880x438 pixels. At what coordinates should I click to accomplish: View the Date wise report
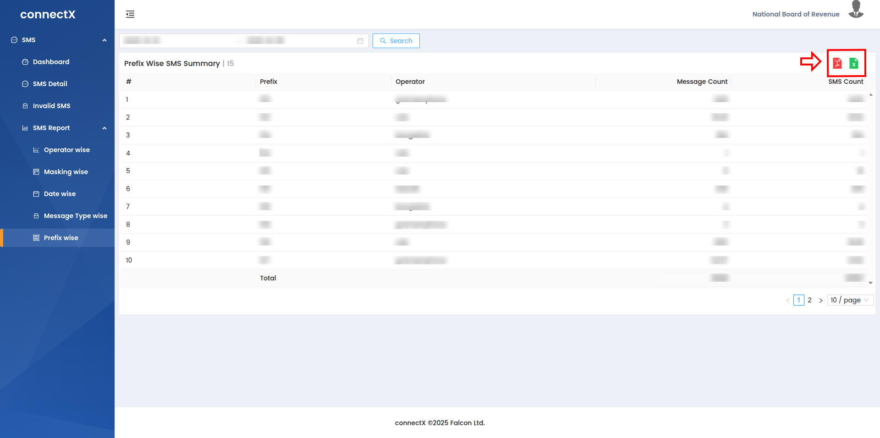coord(60,194)
